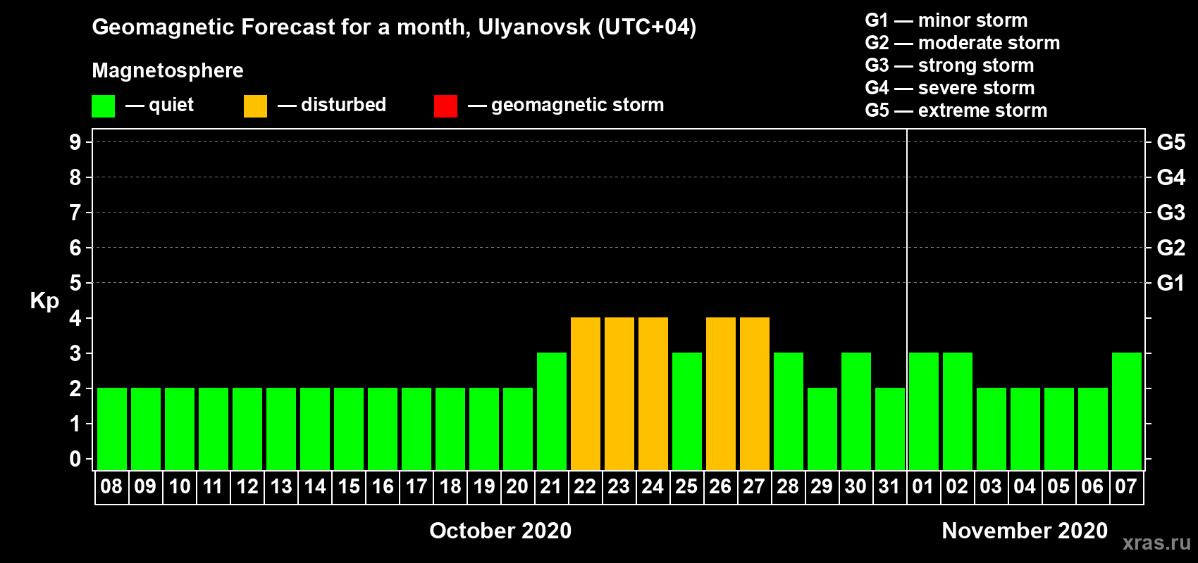
Task: Click date label 13 on the axis
Action: (280, 486)
